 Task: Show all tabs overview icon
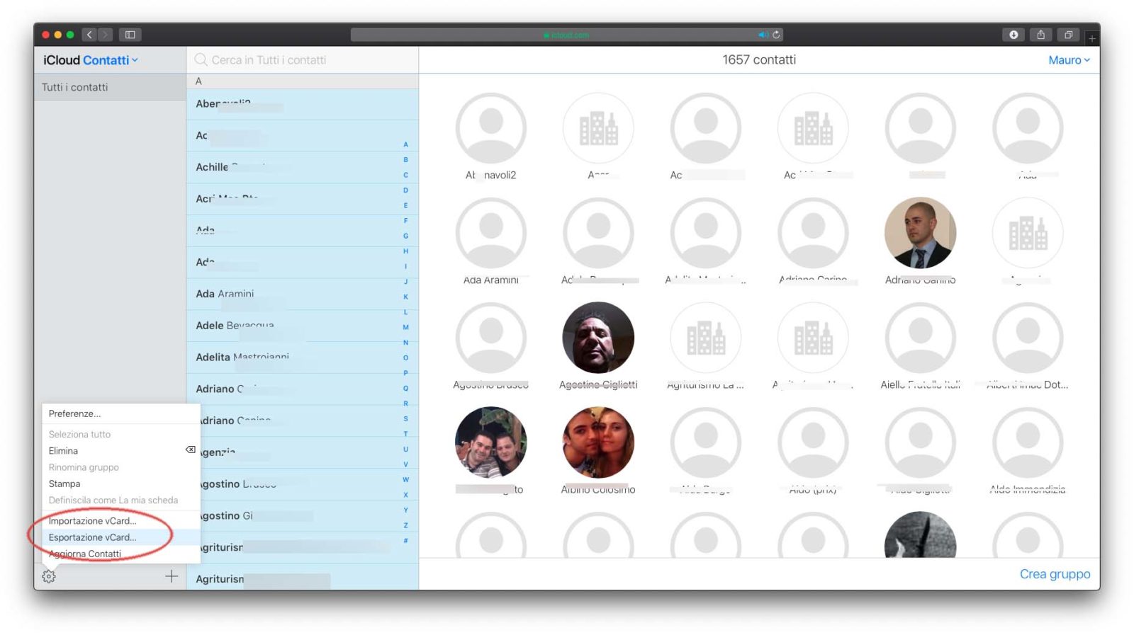[x=1068, y=34]
